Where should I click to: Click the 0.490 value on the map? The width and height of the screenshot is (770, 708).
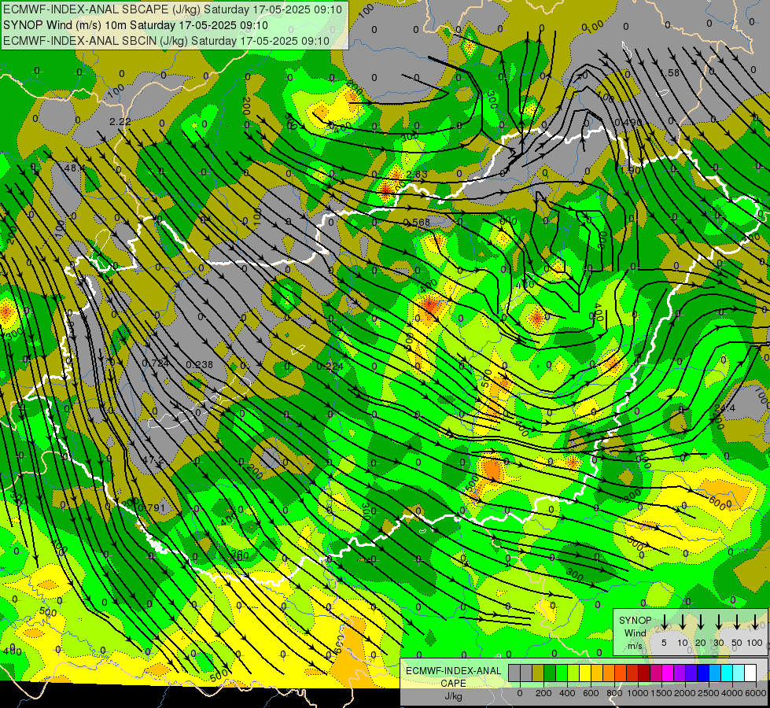click(x=628, y=122)
